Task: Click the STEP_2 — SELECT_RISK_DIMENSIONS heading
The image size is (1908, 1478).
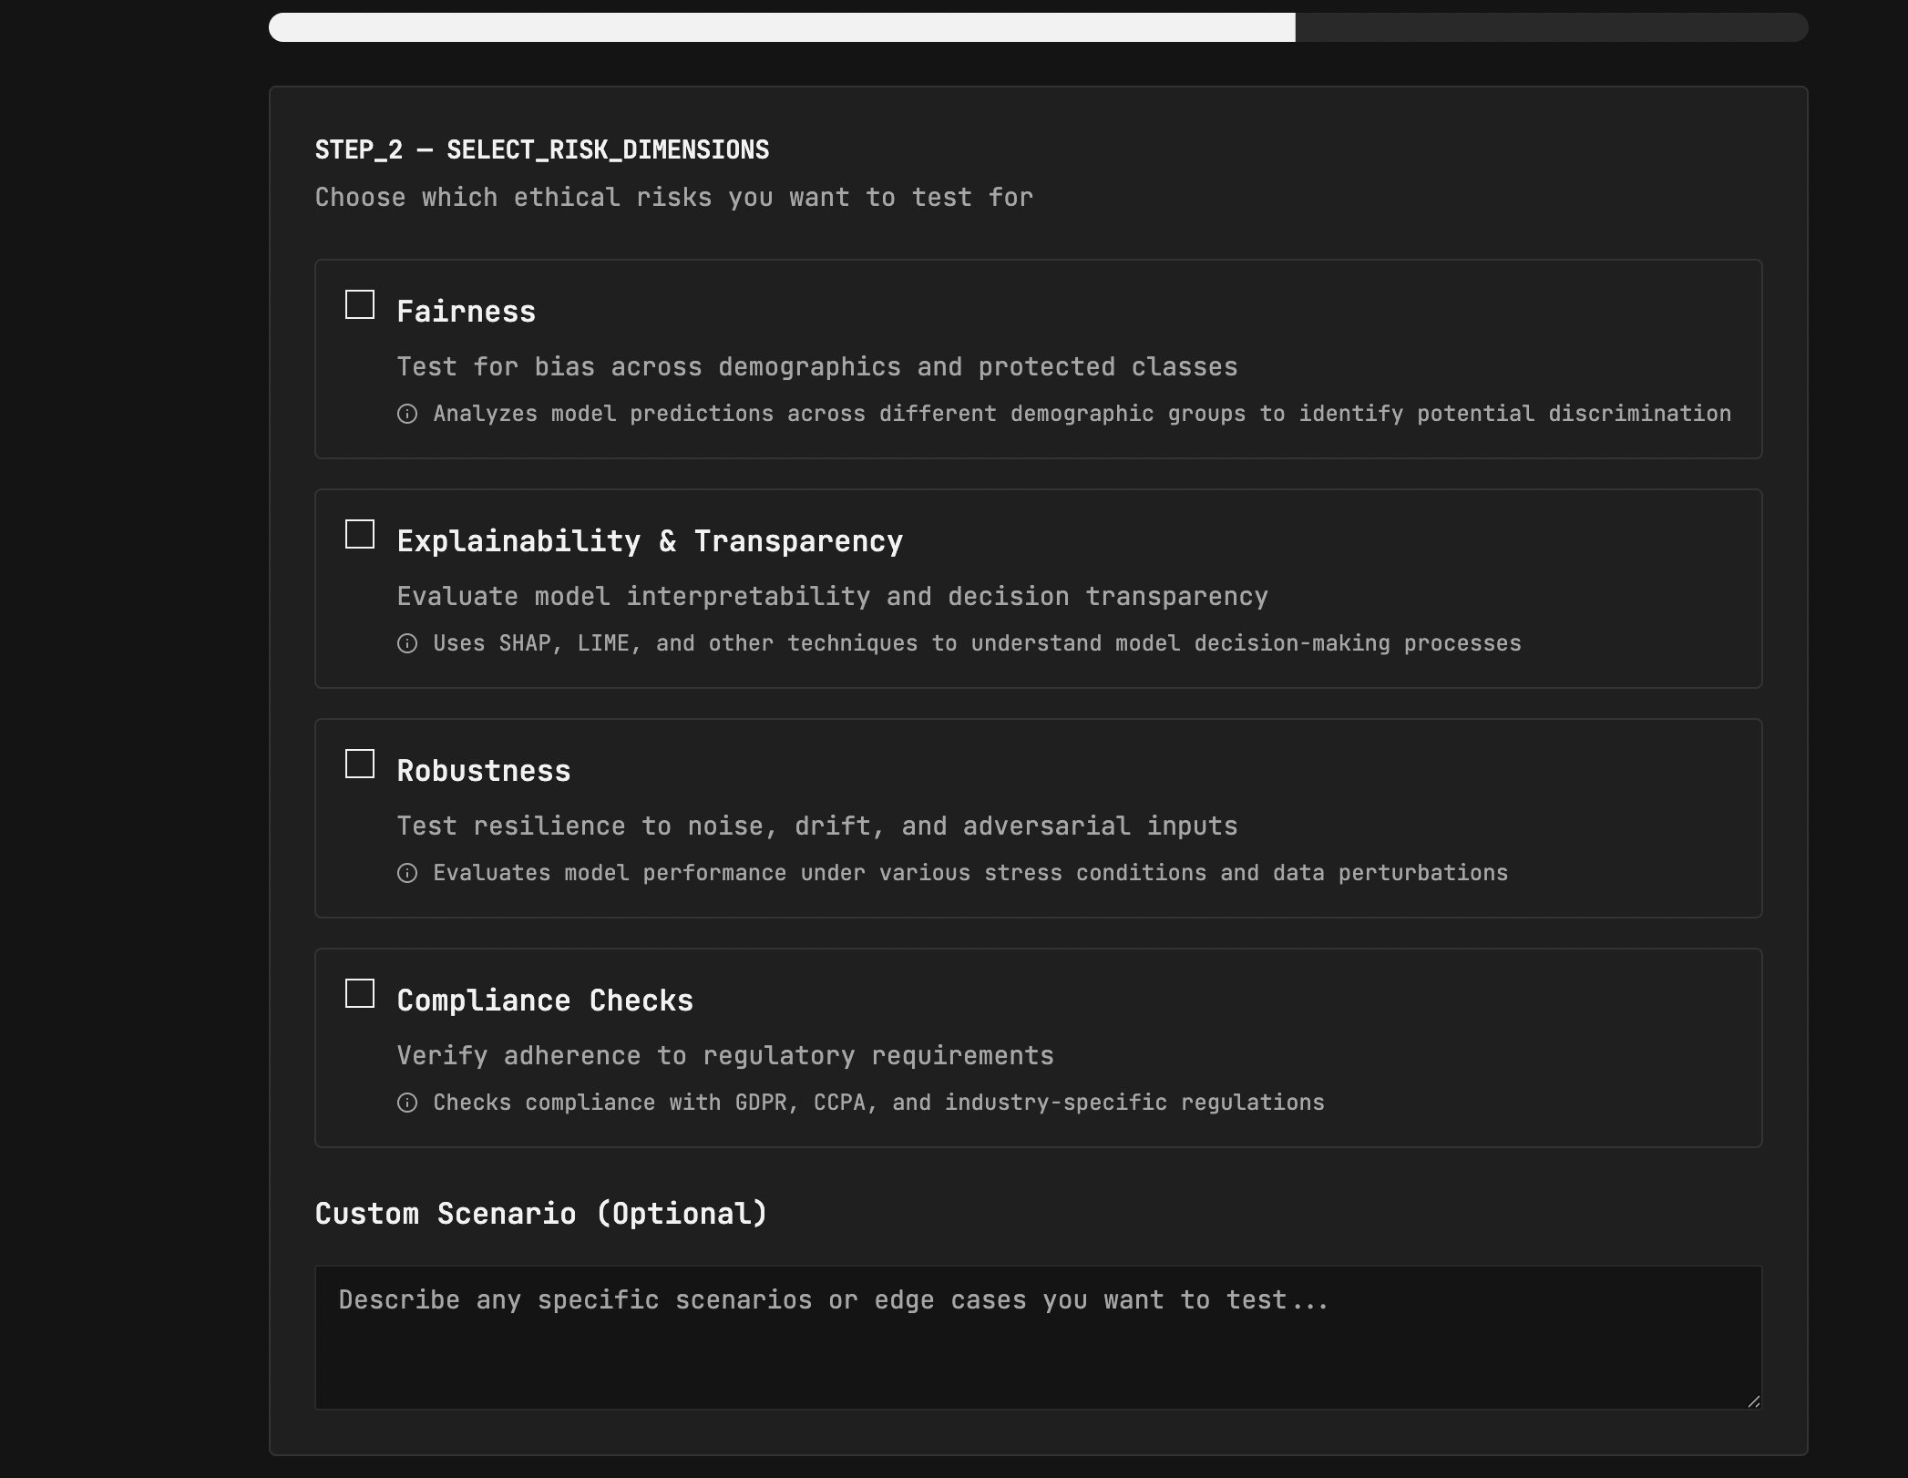Action: point(542,150)
